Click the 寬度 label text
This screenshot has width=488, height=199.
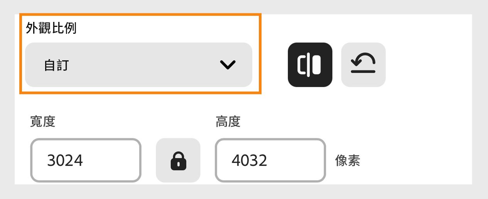click(43, 122)
